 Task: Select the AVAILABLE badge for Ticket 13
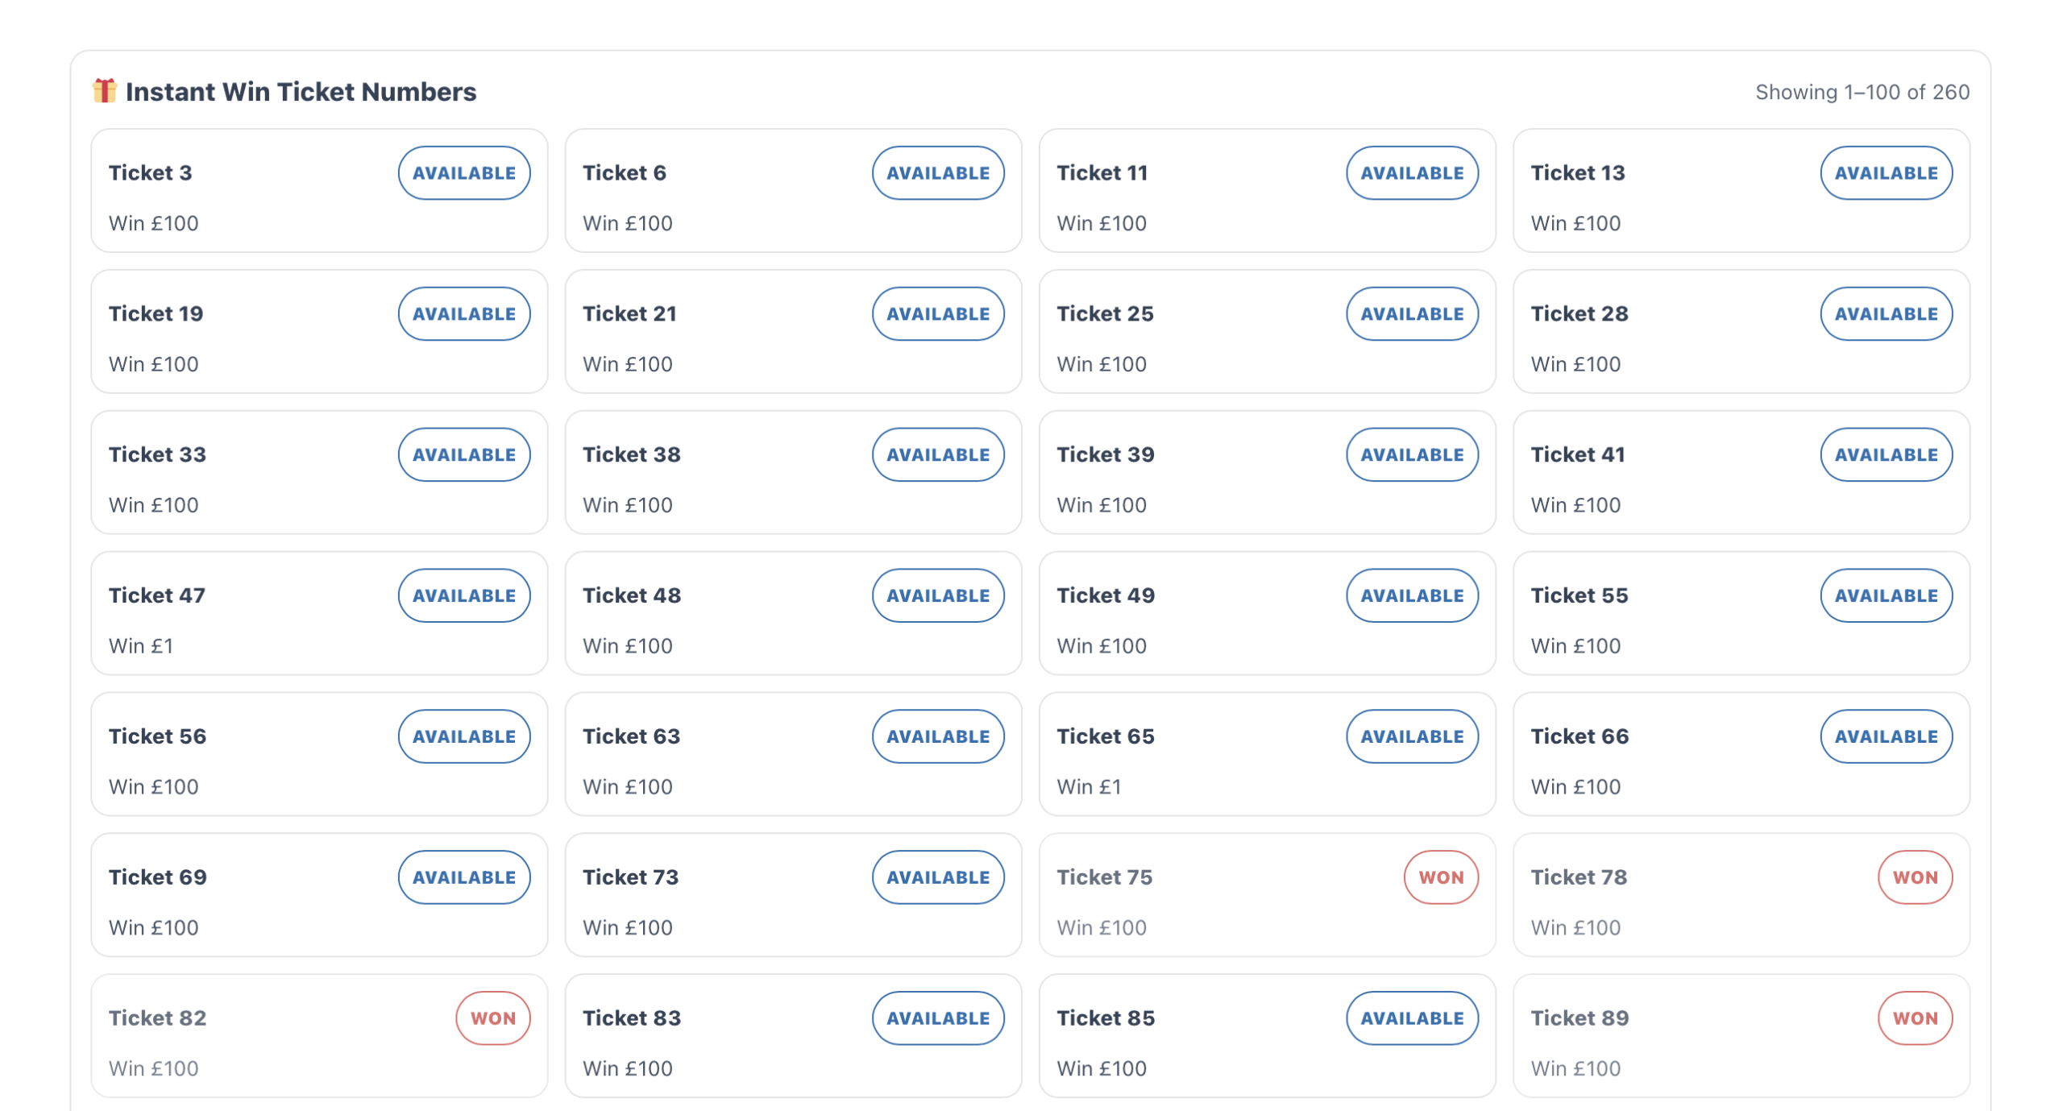(x=1886, y=172)
